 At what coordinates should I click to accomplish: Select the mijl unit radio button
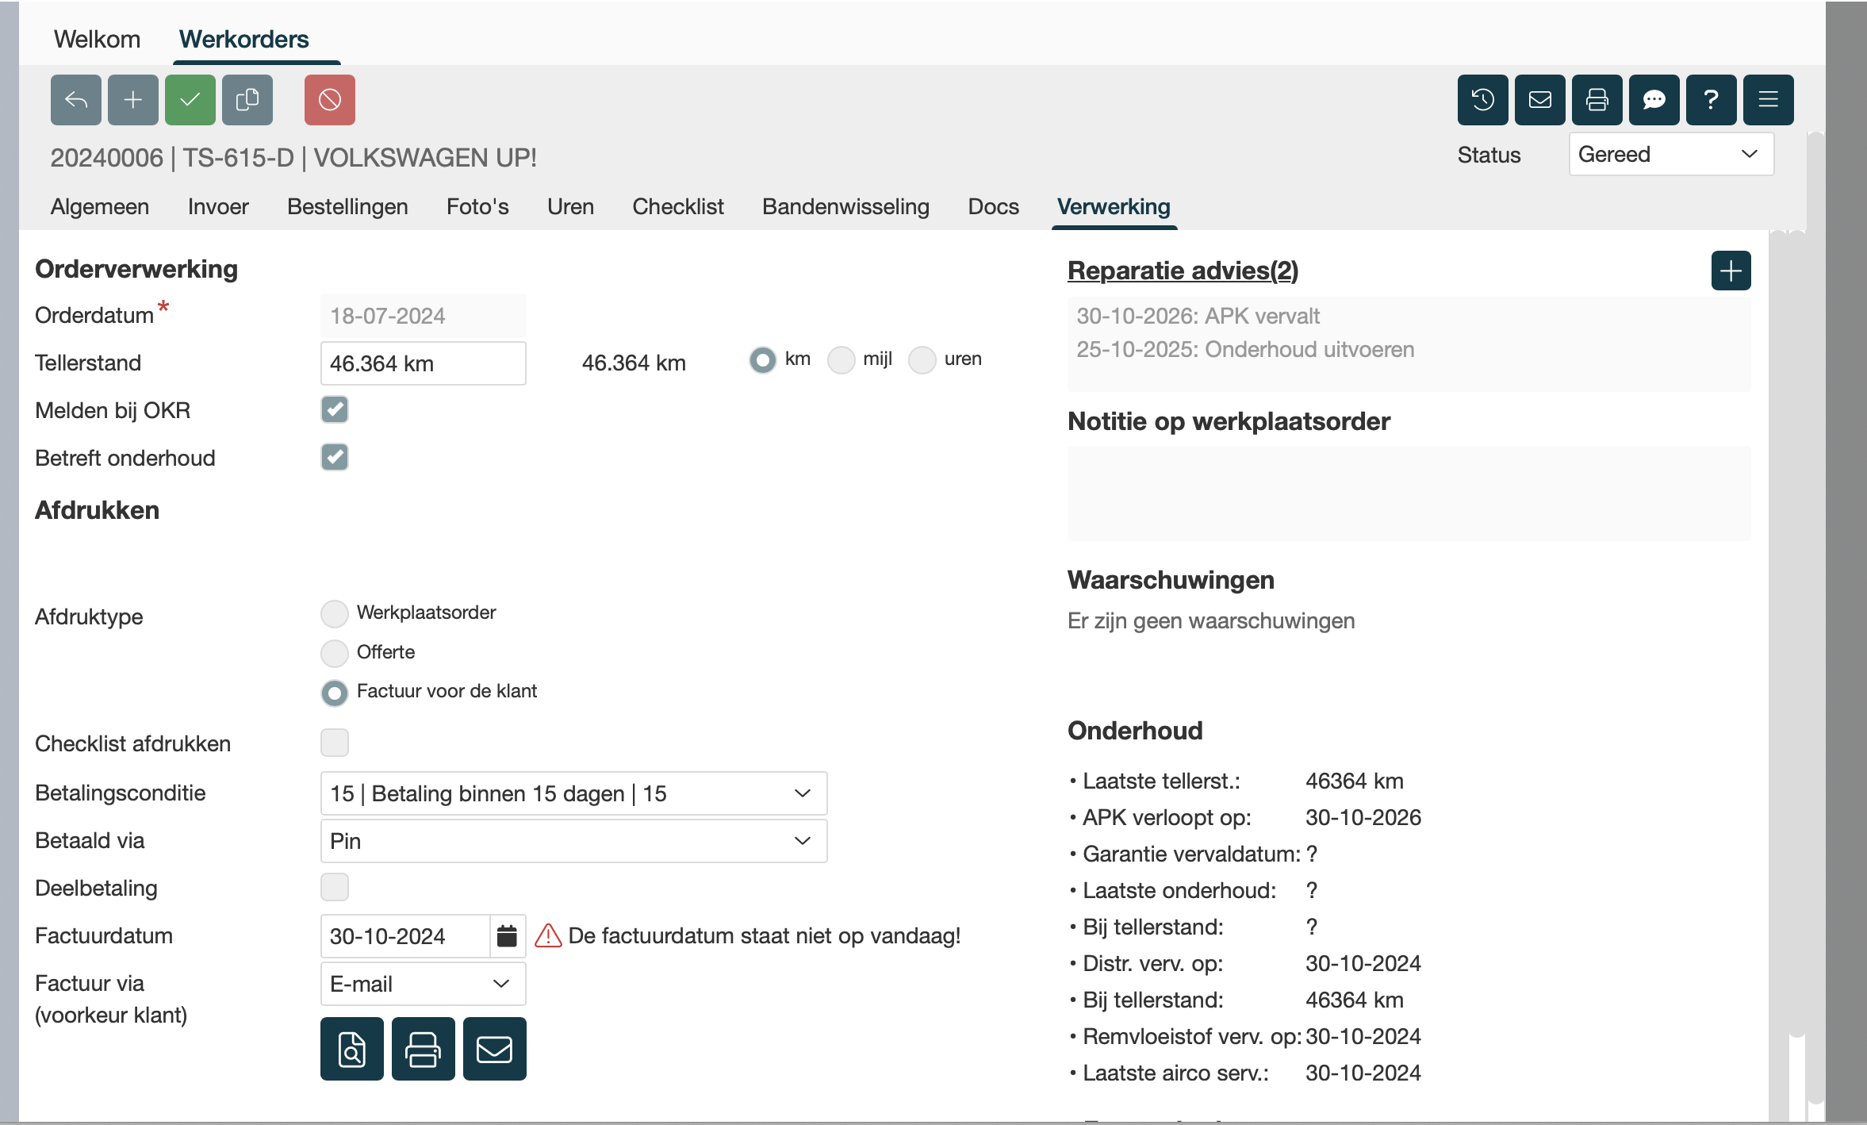[841, 360]
